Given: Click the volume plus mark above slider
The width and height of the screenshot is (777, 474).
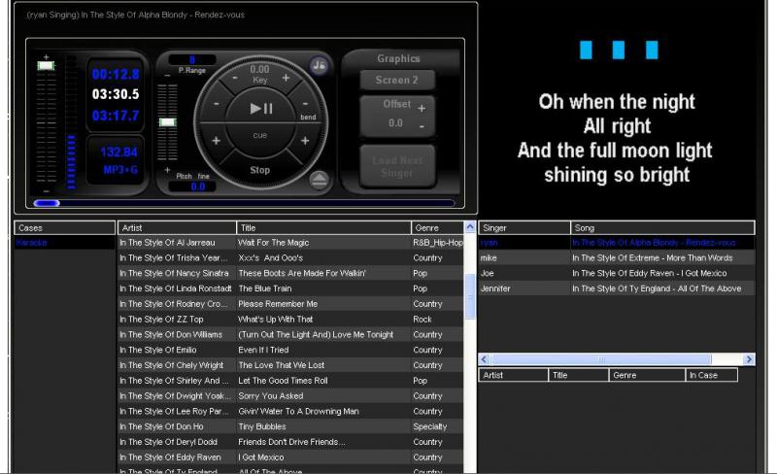Looking at the screenshot, I should tap(46, 56).
